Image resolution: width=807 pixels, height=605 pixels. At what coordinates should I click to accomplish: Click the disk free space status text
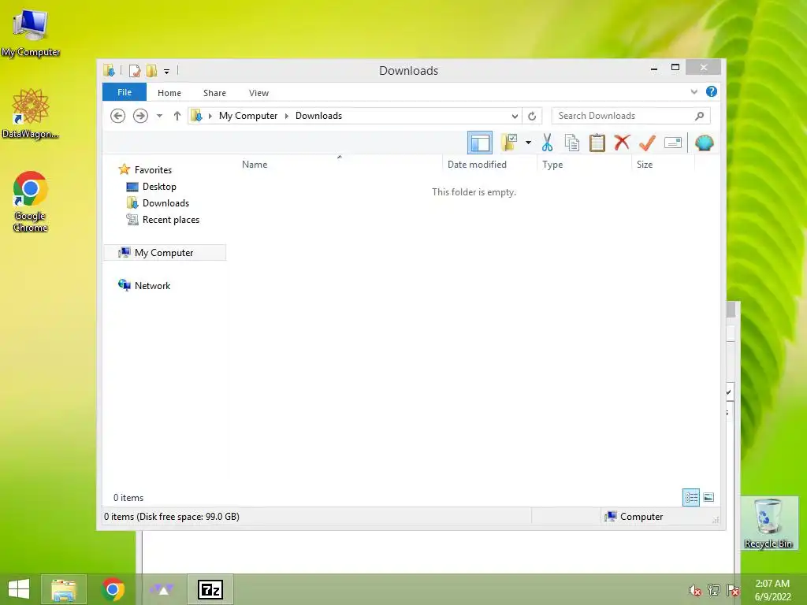(x=171, y=517)
